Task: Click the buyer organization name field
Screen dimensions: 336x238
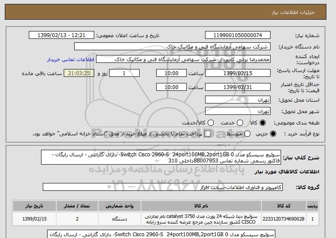Action: (x=172, y=47)
